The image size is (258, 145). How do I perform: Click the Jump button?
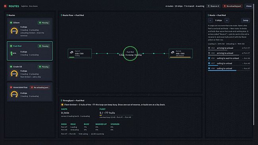[x=245, y=20]
